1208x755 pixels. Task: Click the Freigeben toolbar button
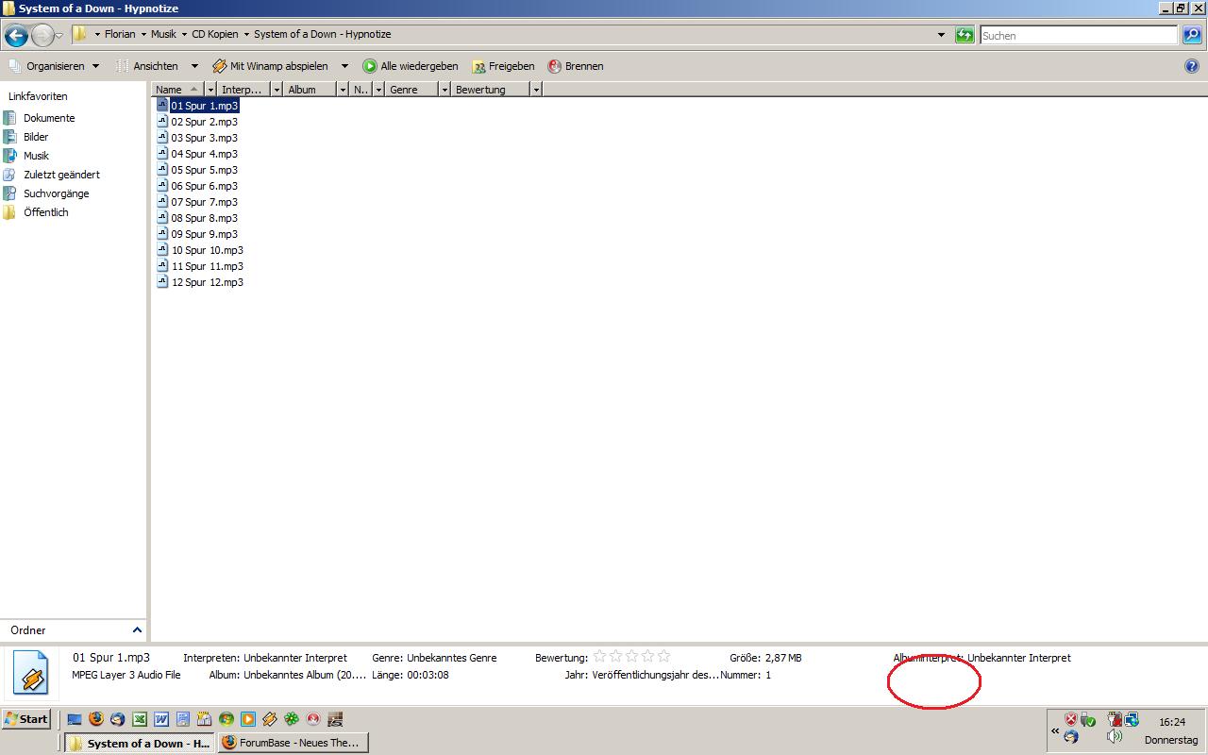[503, 66]
